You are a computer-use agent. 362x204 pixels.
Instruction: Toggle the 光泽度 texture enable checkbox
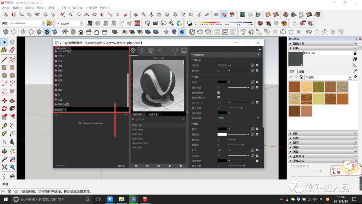coord(257,155)
